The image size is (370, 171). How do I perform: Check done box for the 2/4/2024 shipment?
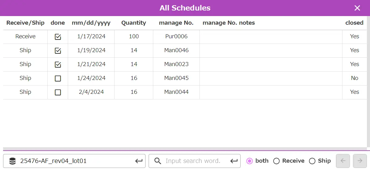[x=58, y=92]
